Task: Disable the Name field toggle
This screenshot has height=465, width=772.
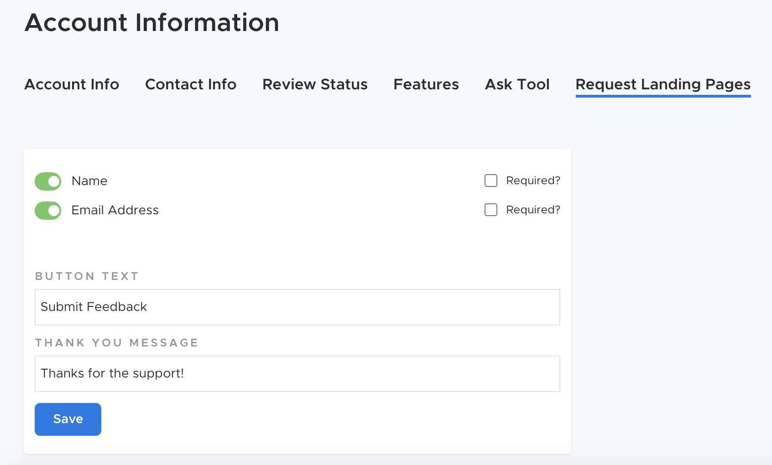Action: tap(47, 181)
